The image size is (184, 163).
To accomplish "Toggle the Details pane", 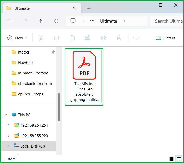I will [165, 38].
